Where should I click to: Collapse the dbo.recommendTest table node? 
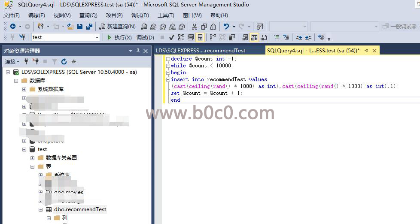[x=40, y=209]
